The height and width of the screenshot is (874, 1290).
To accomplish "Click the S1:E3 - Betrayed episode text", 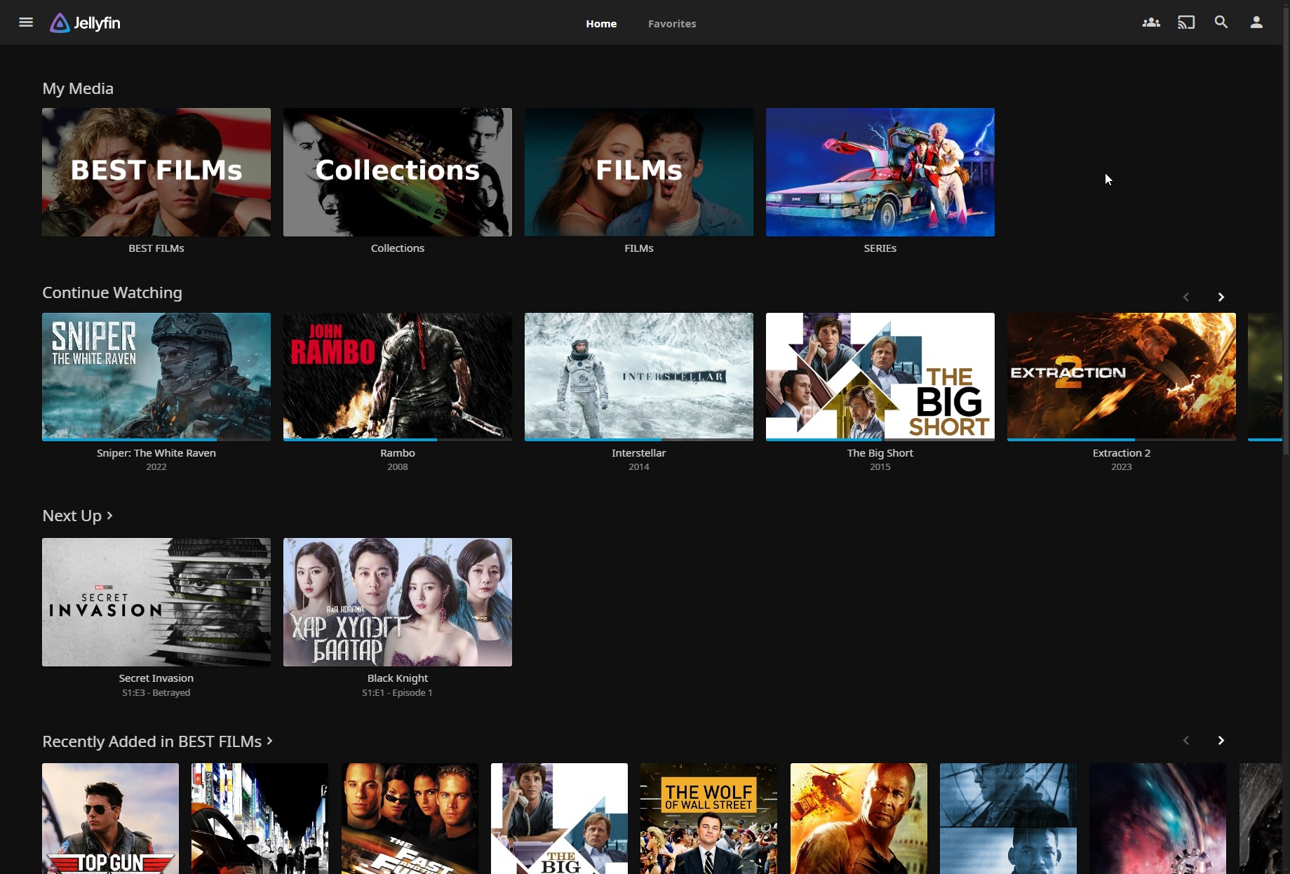I will (156, 693).
